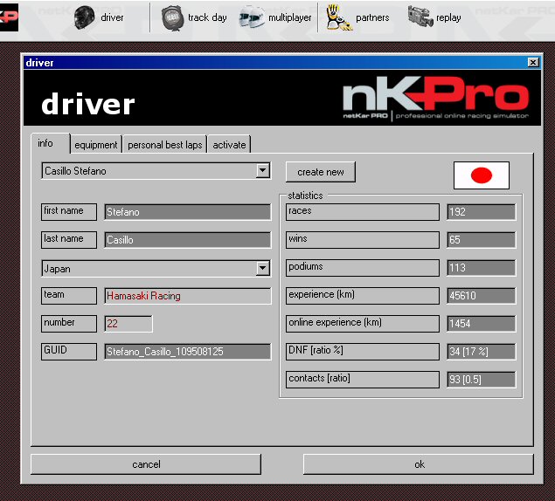The width and height of the screenshot is (555, 501).
Task: Click the number field showing 22
Action: pyautogui.click(x=128, y=324)
